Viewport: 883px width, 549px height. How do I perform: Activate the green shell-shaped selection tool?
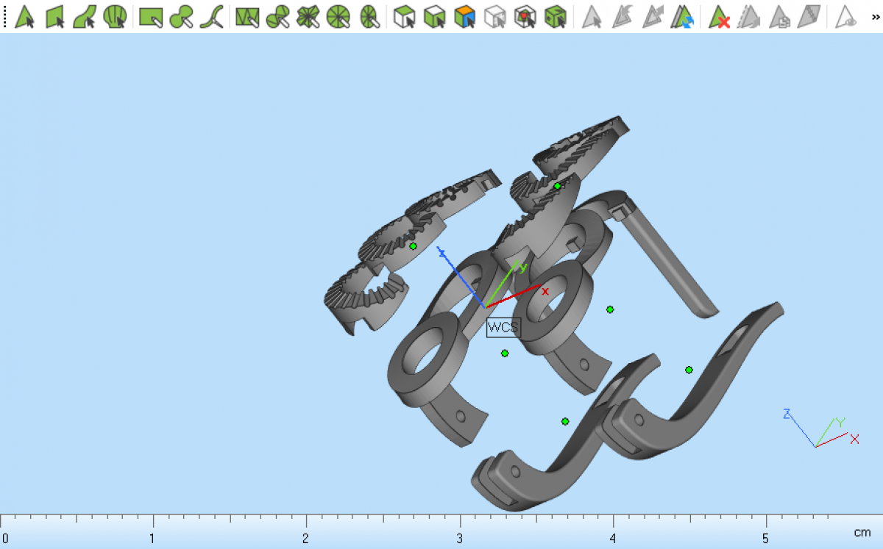click(115, 16)
